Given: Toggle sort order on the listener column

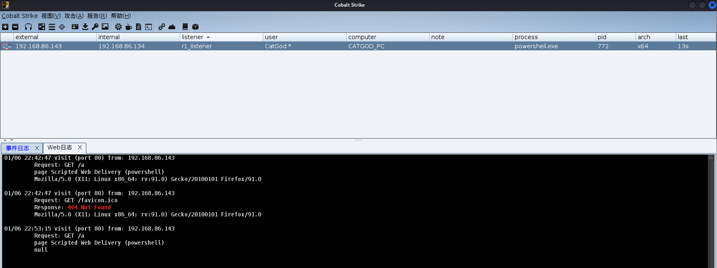Looking at the screenshot, I should [x=221, y=37].
